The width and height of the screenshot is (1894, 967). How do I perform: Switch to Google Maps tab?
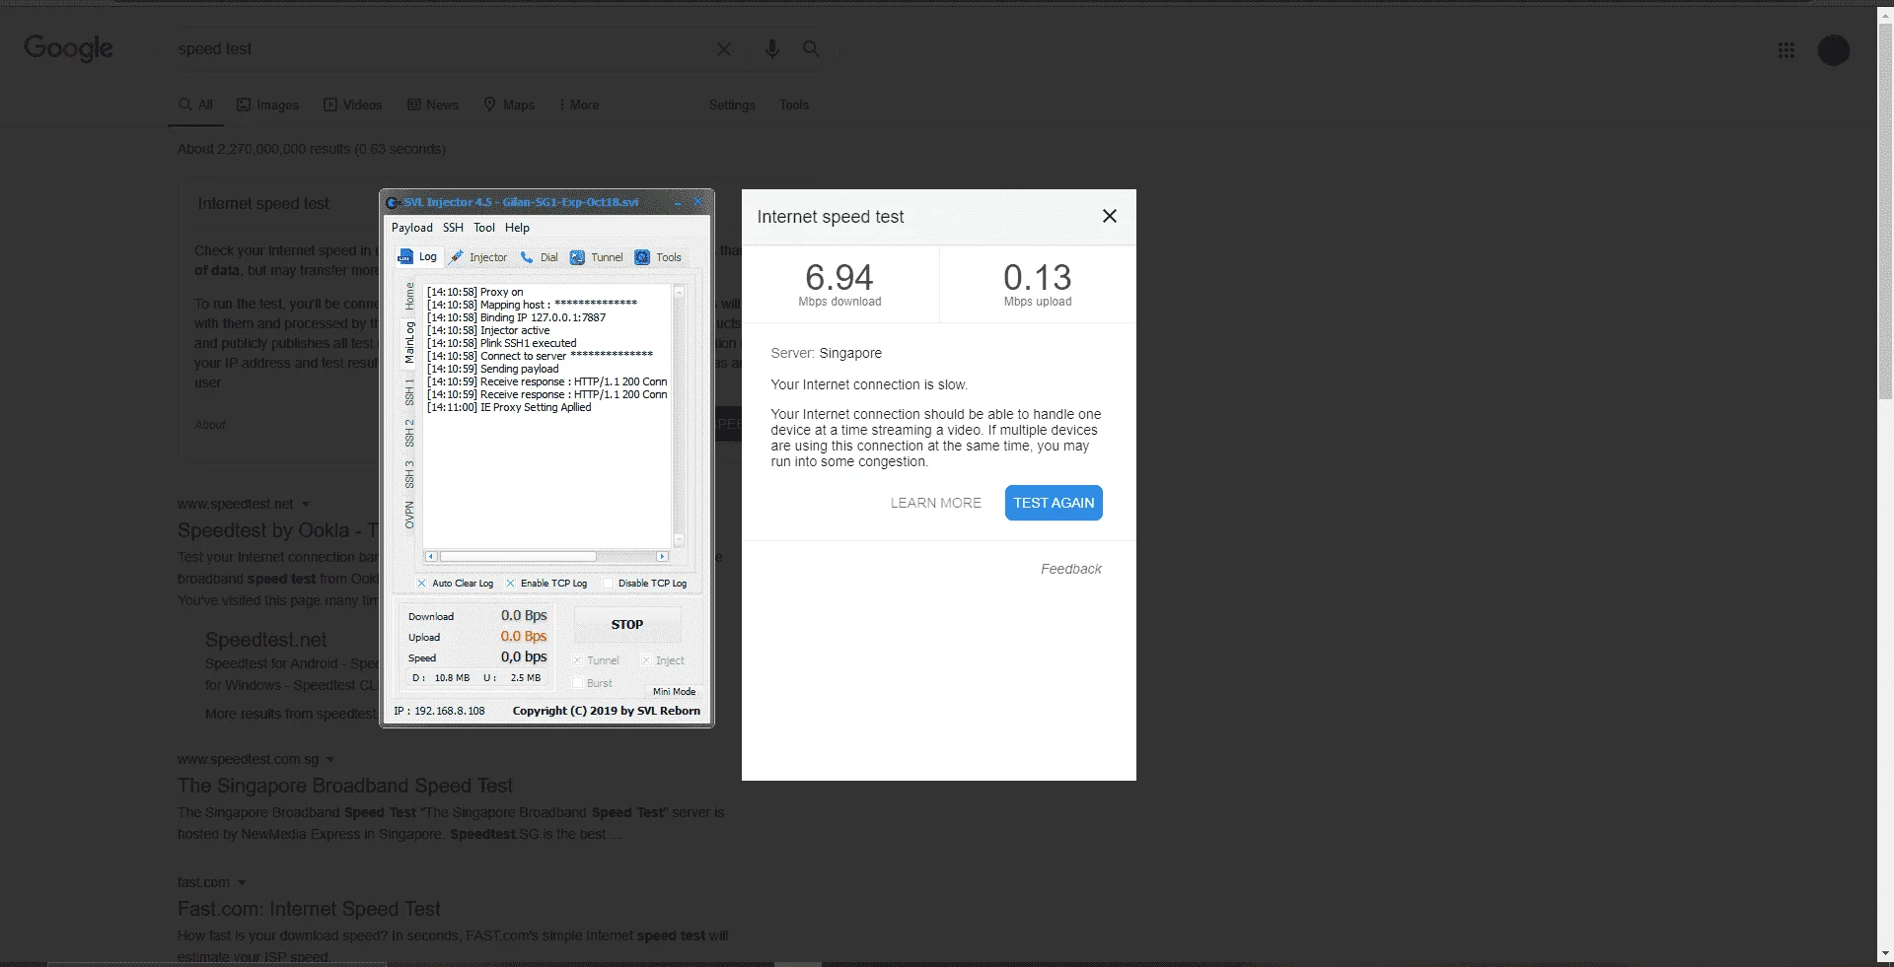pyautogui.click(x=508, y=104)
